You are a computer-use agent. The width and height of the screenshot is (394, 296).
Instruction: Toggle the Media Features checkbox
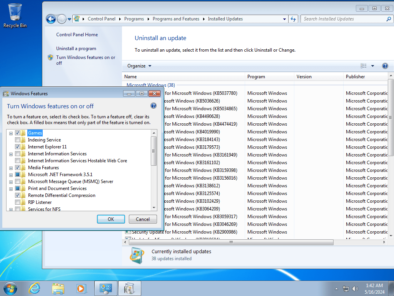[x=18, y=167]
